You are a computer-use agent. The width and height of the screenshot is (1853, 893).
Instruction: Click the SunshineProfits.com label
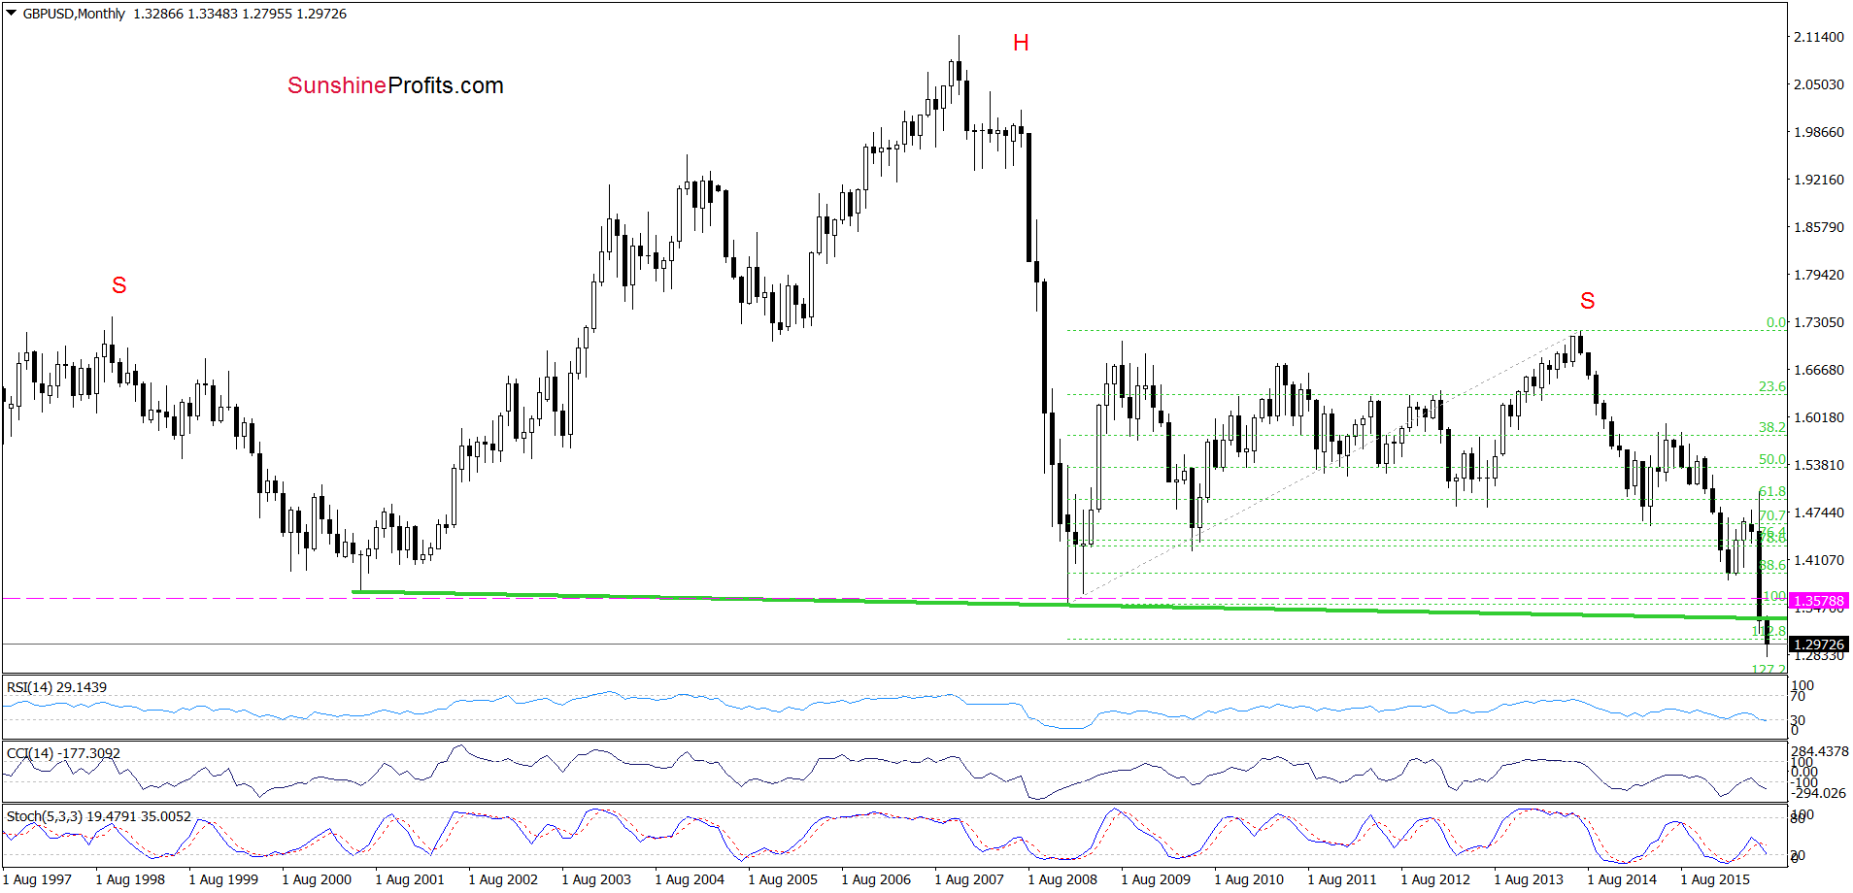coord(395,85)
